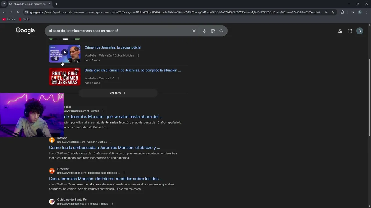The width and height of the screenshot is (371, 208).
Task: Open 'Caso Jeremías Monzón: definieron medidas' link
Action: 106,179
